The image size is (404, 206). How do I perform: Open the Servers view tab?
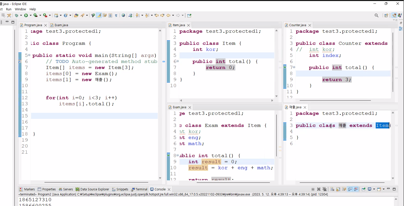pos(66,189)
